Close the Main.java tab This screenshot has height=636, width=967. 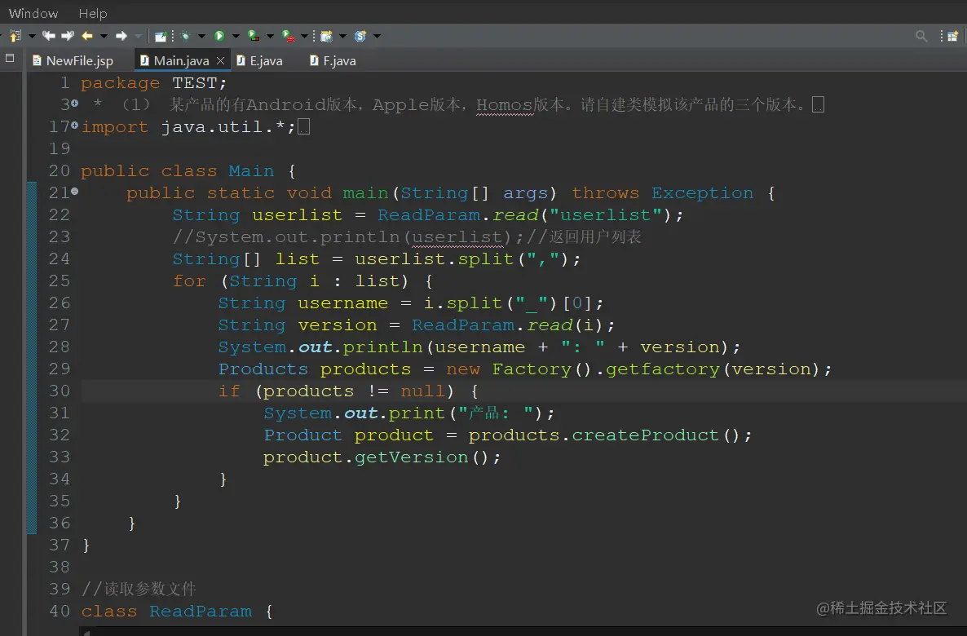220,60
